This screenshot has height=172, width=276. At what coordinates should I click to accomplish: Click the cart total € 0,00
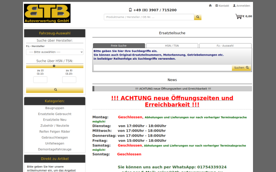tap(247, 17)
